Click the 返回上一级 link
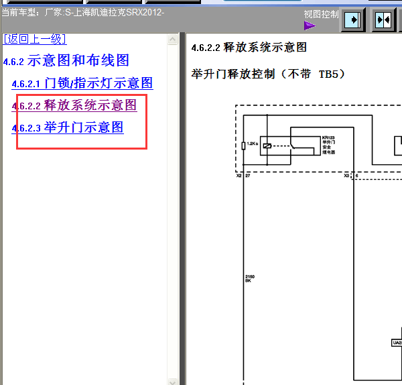Image resolution: width=402 pixels, height=385 pixels. tap(35, 40)
